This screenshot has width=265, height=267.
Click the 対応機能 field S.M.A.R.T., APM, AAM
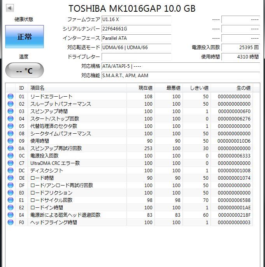[181, 76]
